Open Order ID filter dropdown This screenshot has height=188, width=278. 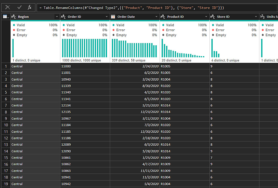[106, 17]
